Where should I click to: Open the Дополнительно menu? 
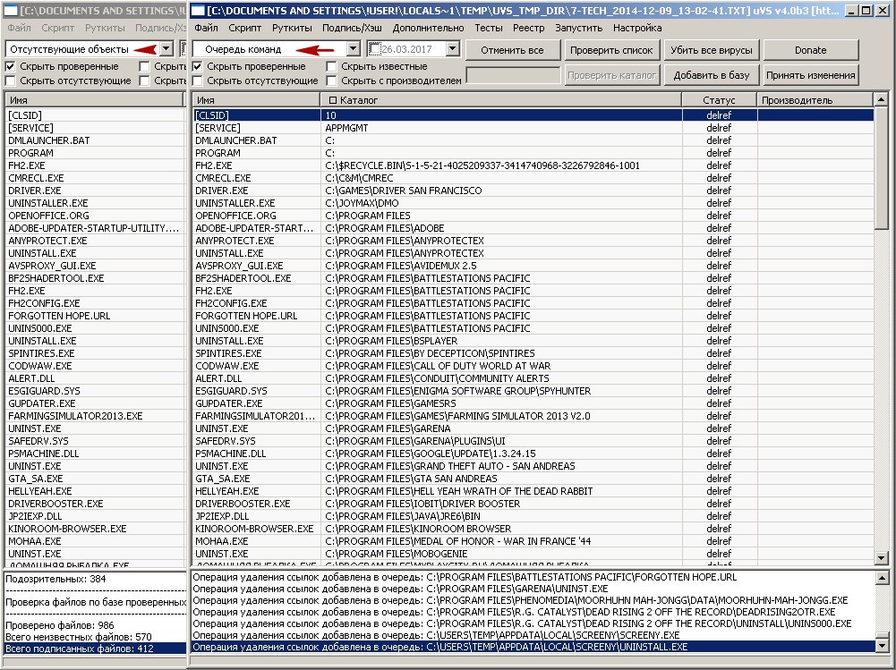point(429,28)
